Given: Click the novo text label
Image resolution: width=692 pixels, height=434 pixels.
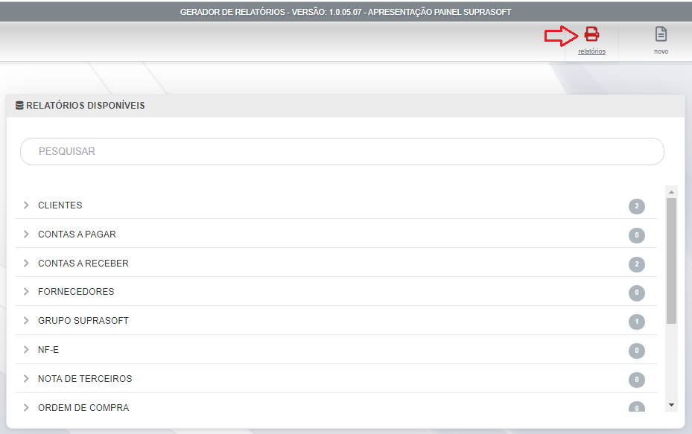Looking at the screenshot, I should click(x=661, y=52).
